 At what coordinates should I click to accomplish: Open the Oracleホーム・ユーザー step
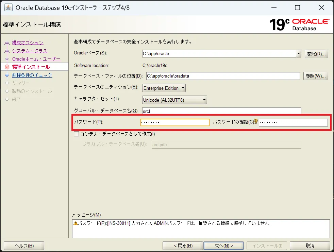(36, 59)
